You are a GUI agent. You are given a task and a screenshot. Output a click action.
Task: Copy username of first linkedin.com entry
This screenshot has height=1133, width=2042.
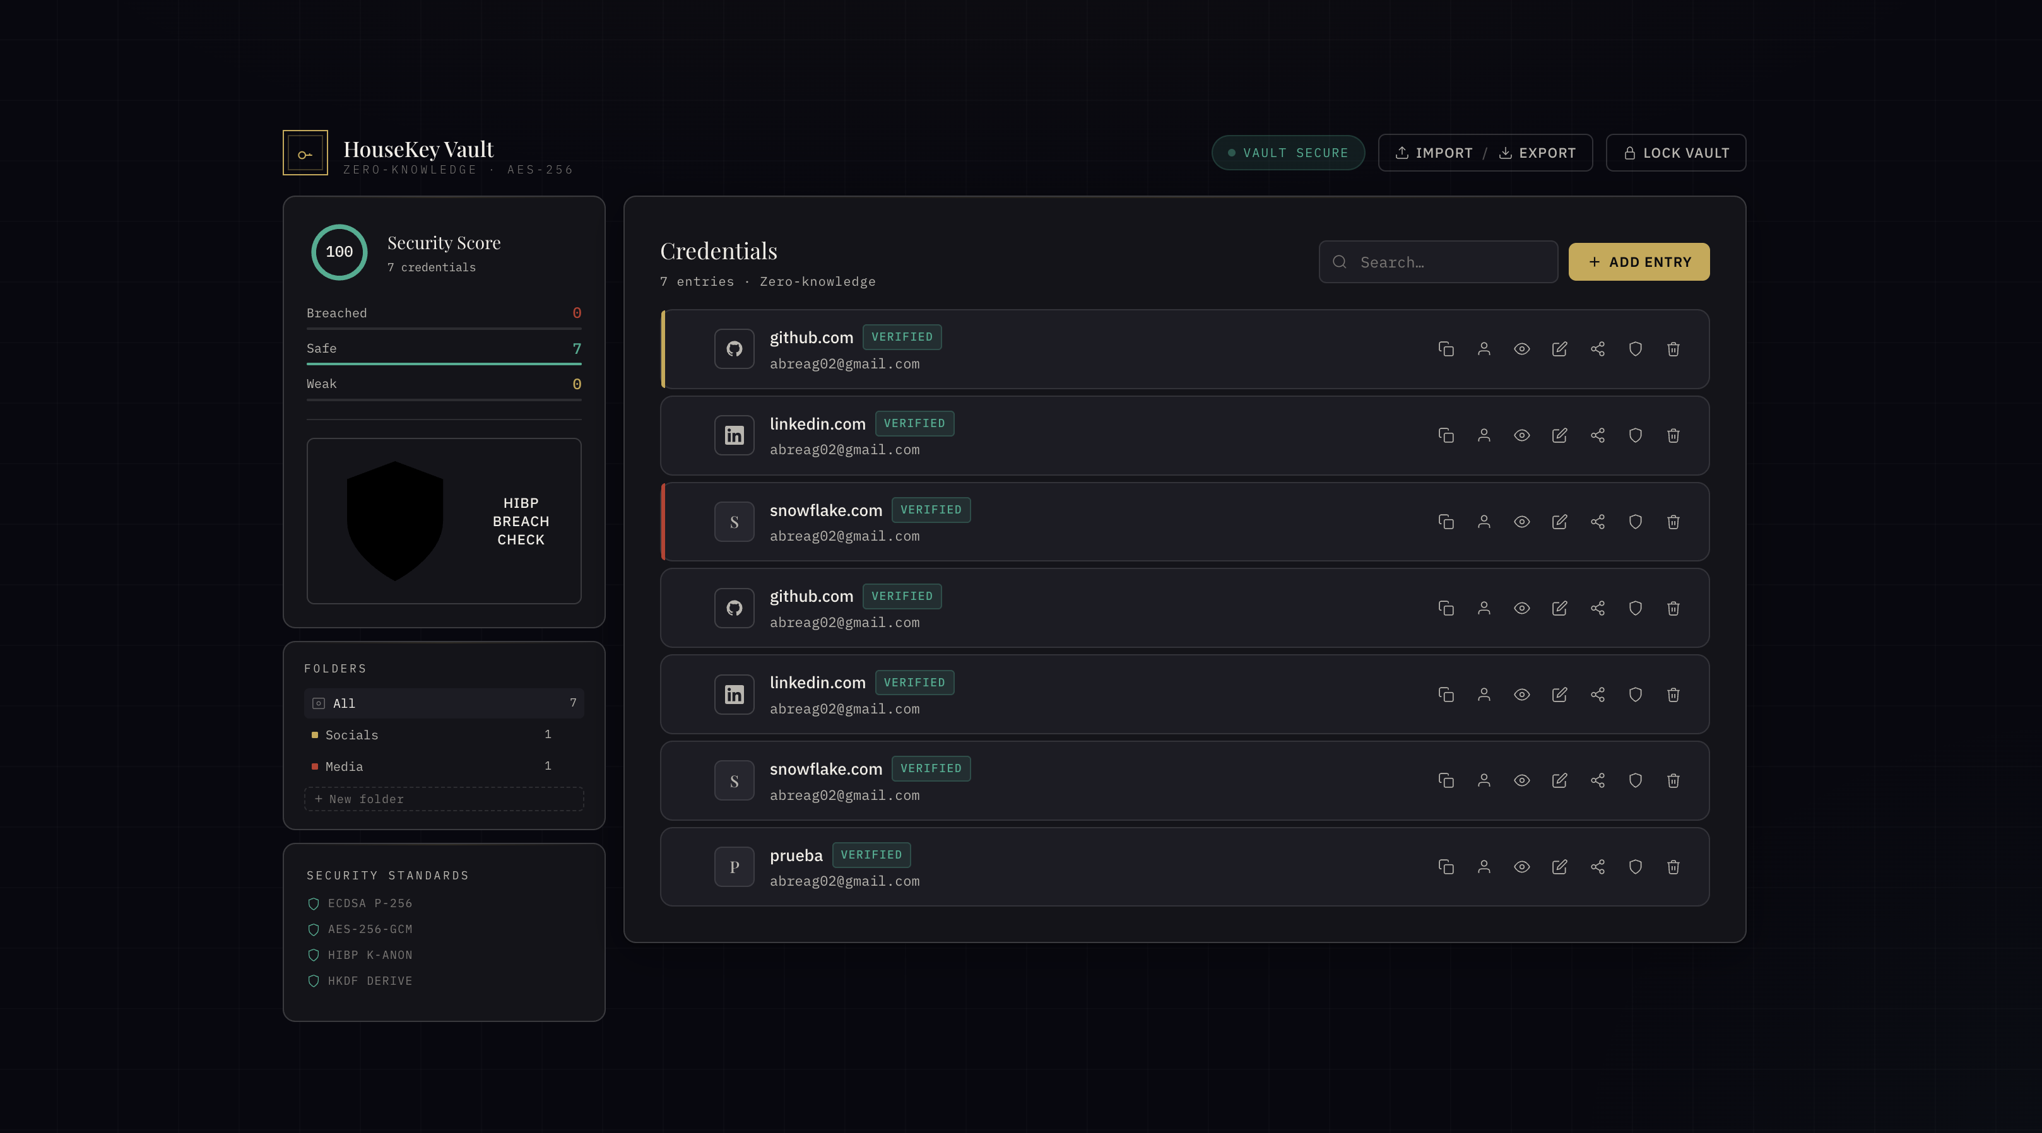pyautogui.click(x=1484, y=436)
